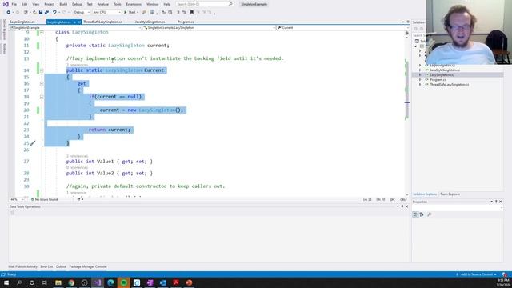Viewport: 512px width, 288px height.
Task: Click the editor vertical scrollbar
Action: (407, 113)
